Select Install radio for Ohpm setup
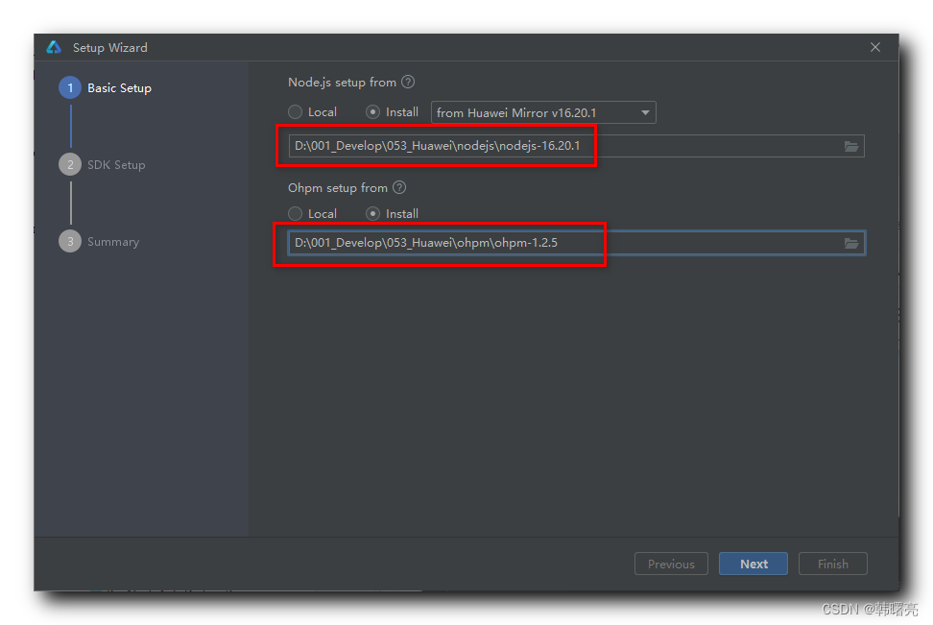 click(373, 214)
